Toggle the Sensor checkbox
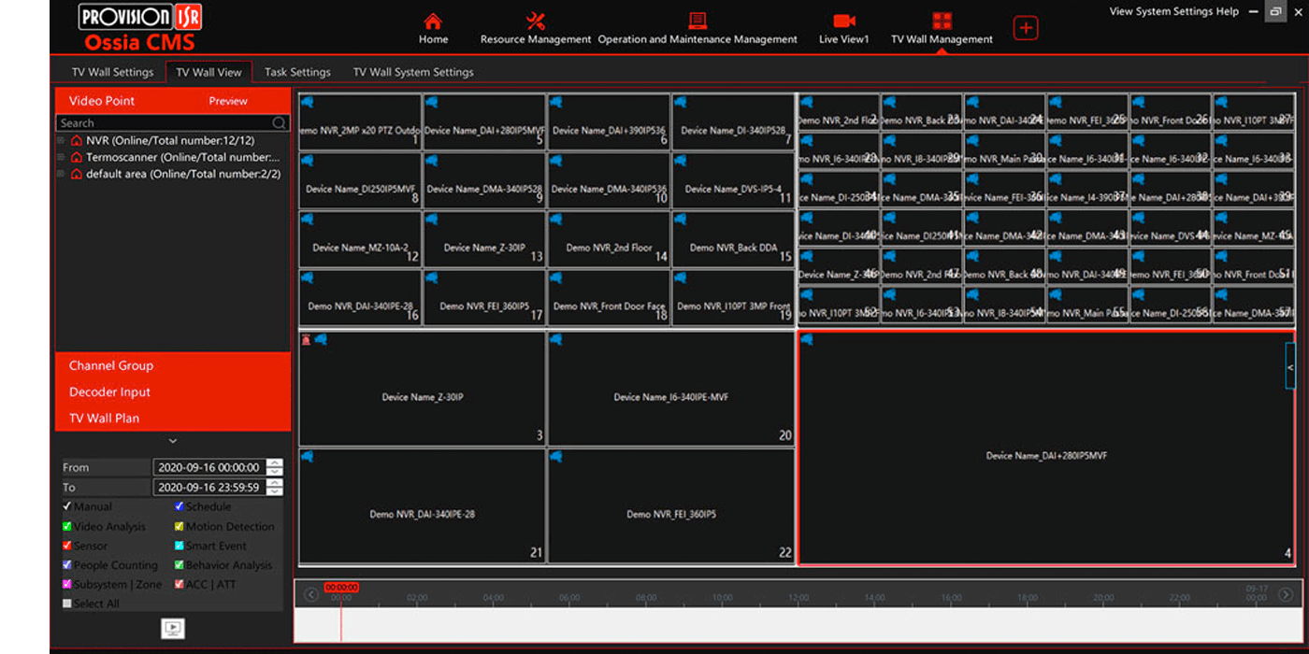This screenshot has height=654, width=1309. (67, 546)
